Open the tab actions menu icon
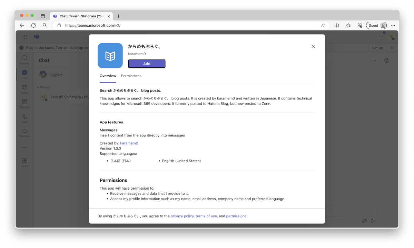Viewport: 414px width, 248px height. (43, 16)
